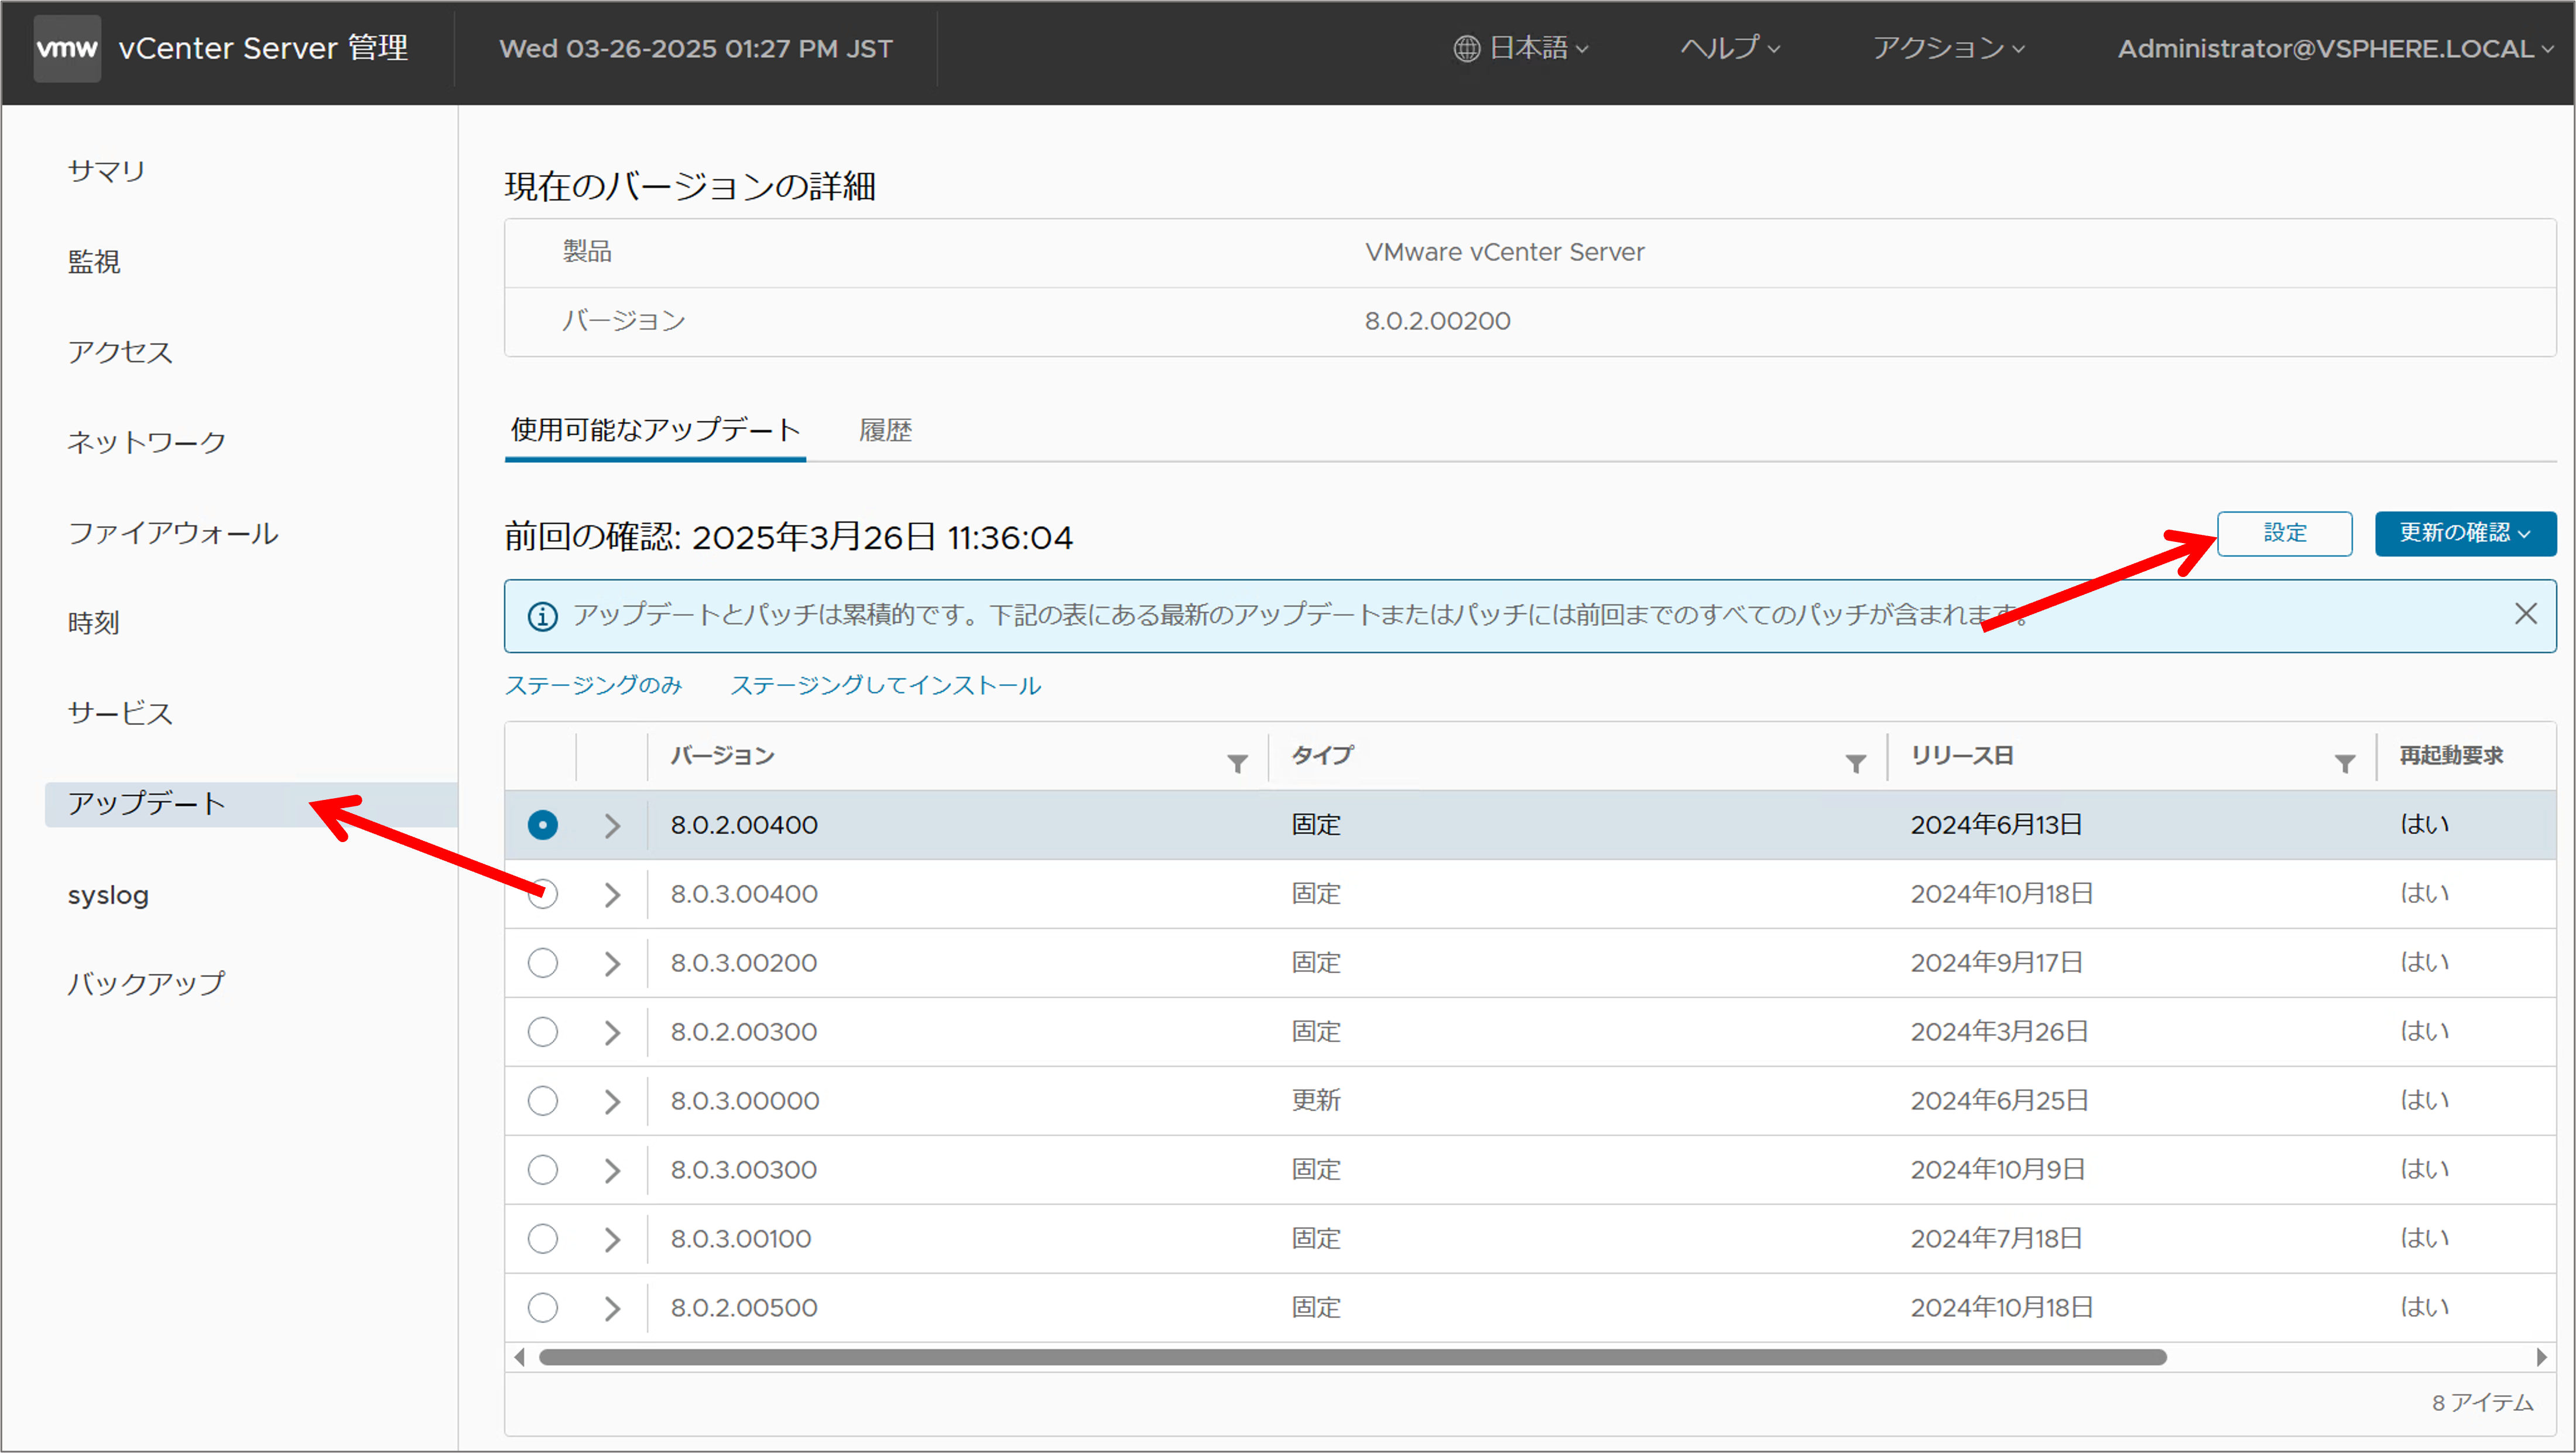This screenshot has height=1453, width=2576.
Task: Expand details for version 8.0.3.00100
Action: click(x=613, y=1239)
